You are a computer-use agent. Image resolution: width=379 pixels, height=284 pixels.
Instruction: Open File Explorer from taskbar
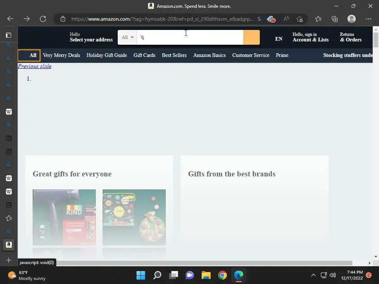[x=206, y=275]
